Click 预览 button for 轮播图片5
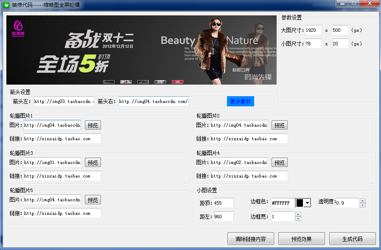Viewport: 381px width, 250px height. point(93,200)
